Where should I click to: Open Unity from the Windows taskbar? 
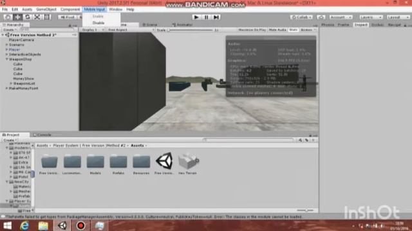pyautogui.click(x=62, y=225)
